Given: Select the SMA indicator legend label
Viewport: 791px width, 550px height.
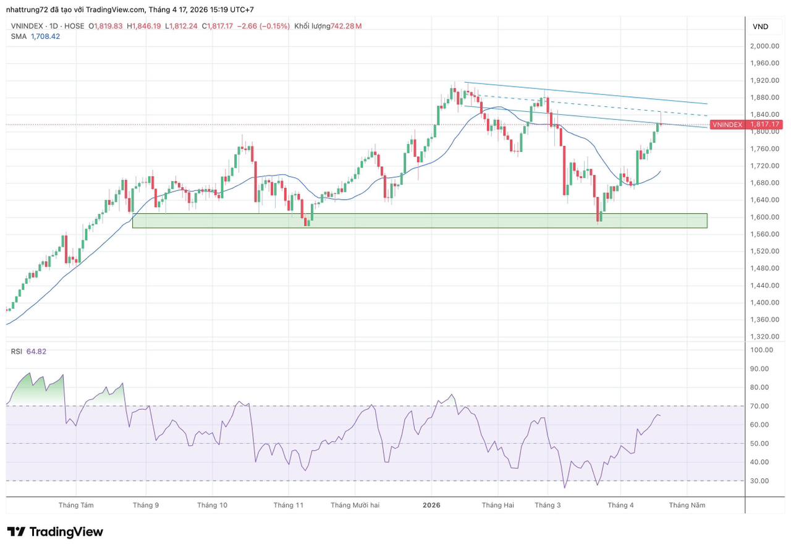Looking at the screenshot, I should (18, 36).
